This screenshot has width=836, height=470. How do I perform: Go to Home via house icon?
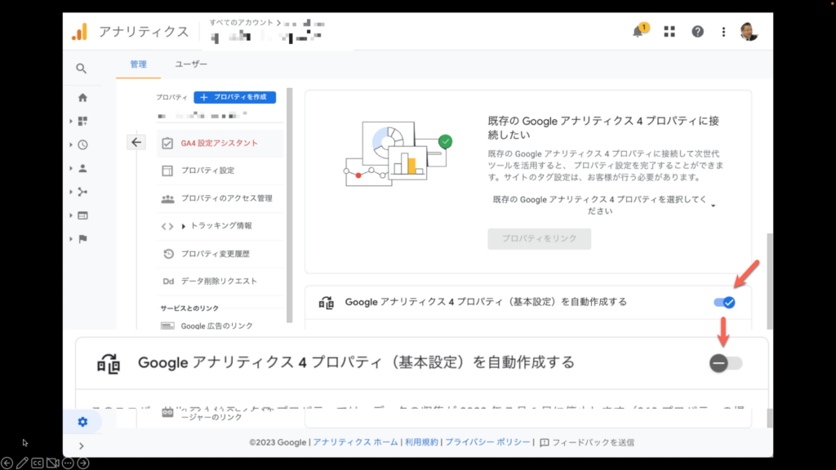click(82, 98)
